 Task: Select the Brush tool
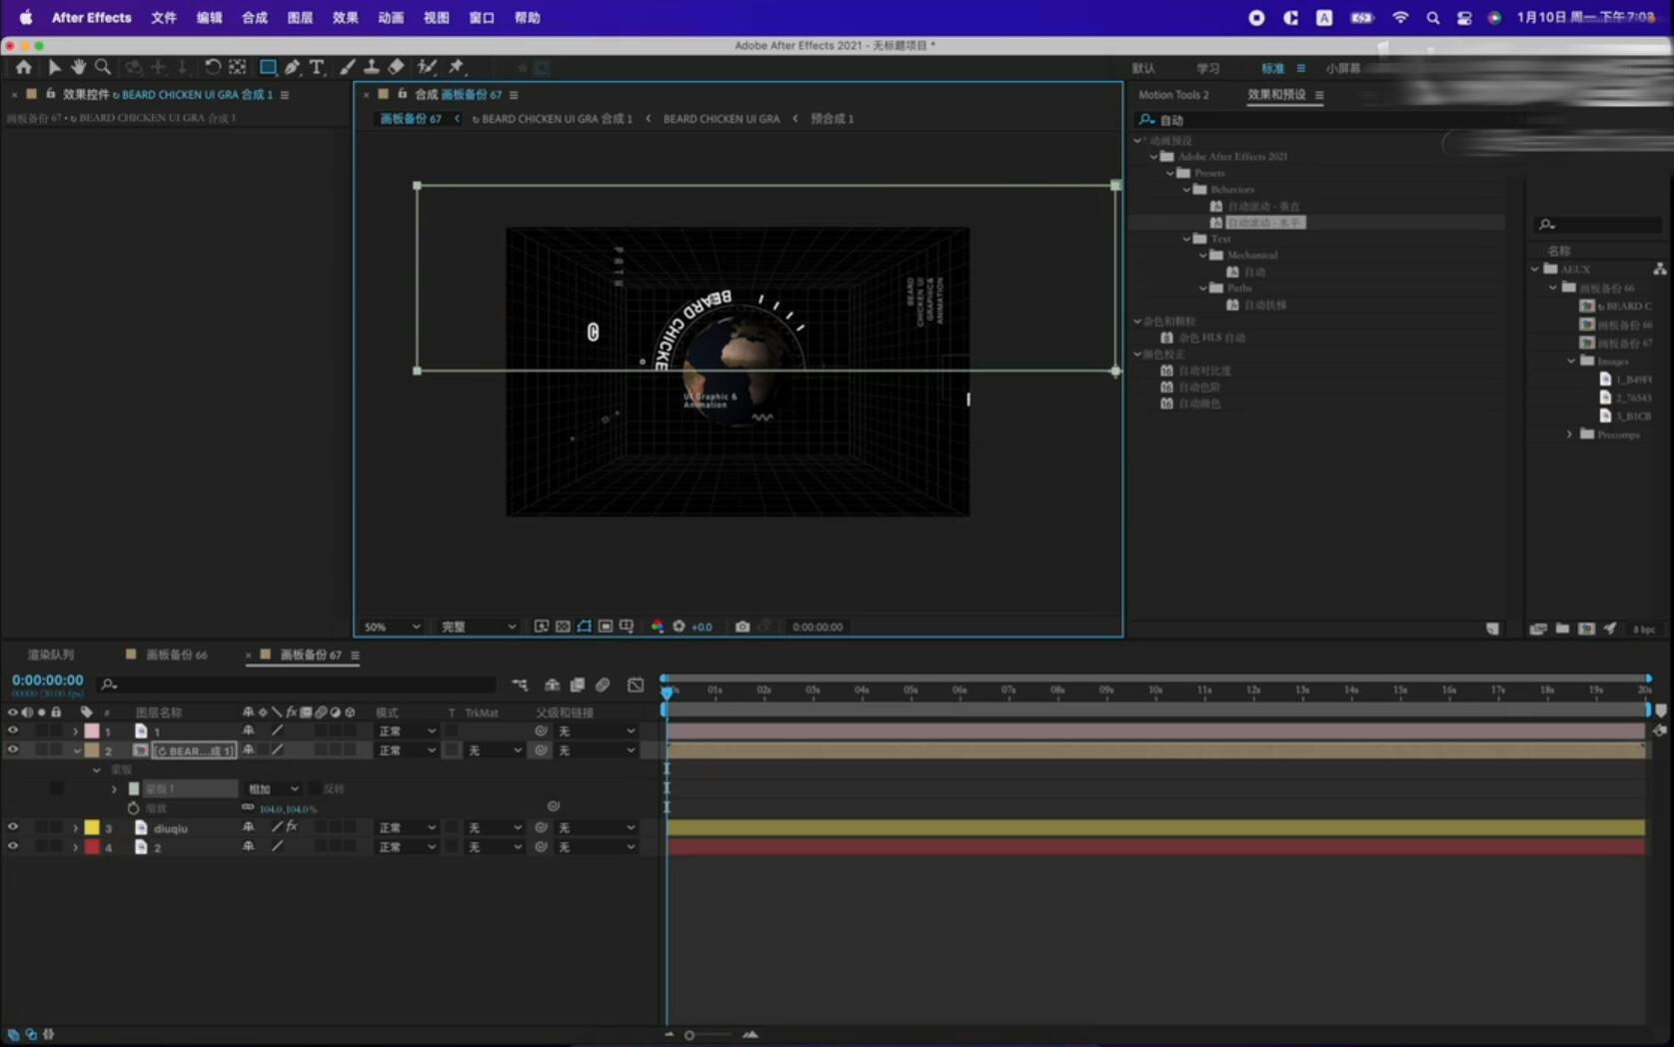click(348, 67)
